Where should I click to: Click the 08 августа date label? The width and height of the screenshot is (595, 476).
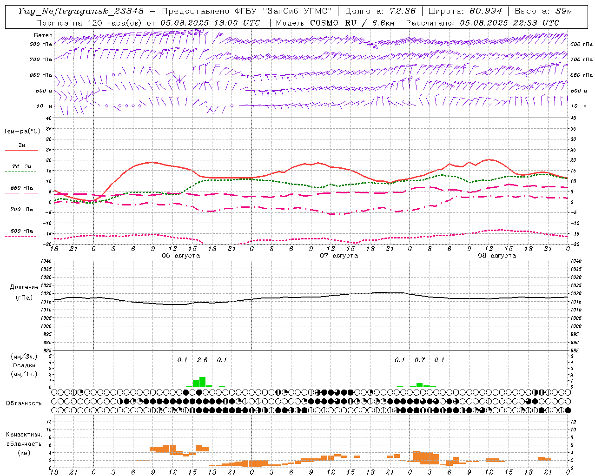[497, 256]
